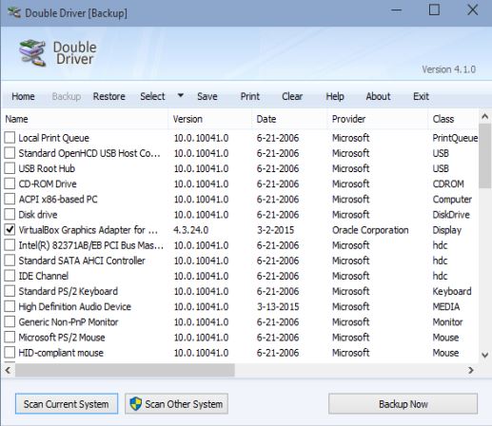
Task: Maximize the Double Driver window
Action: [434, 10]
